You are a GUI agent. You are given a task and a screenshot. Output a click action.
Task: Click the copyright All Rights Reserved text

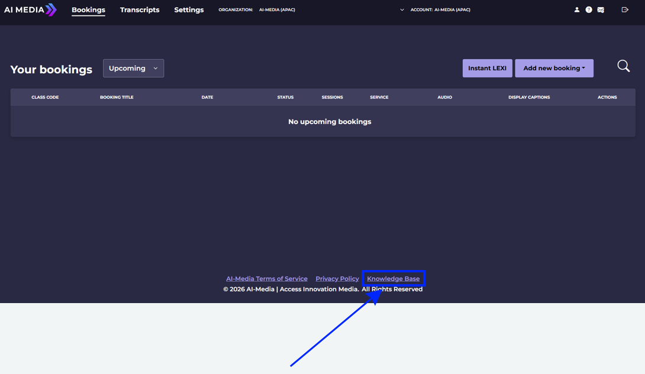coord(323,290)
